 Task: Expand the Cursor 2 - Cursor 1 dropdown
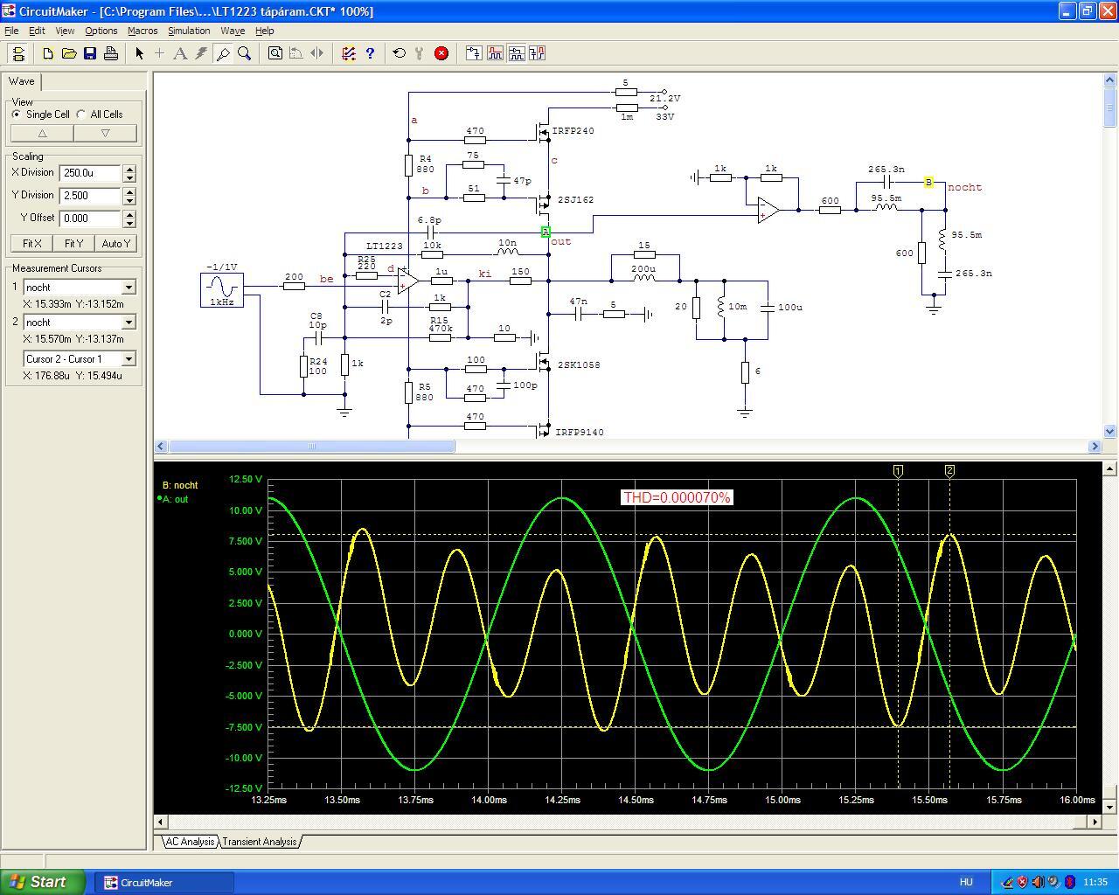pos(129,359)
